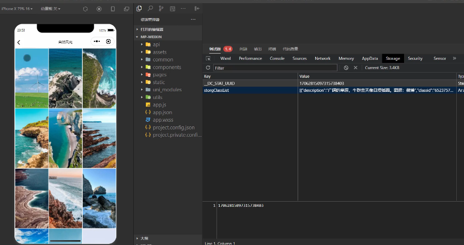
Task: Select the __DC_STAT_UUID storage row
Action: 333,84
